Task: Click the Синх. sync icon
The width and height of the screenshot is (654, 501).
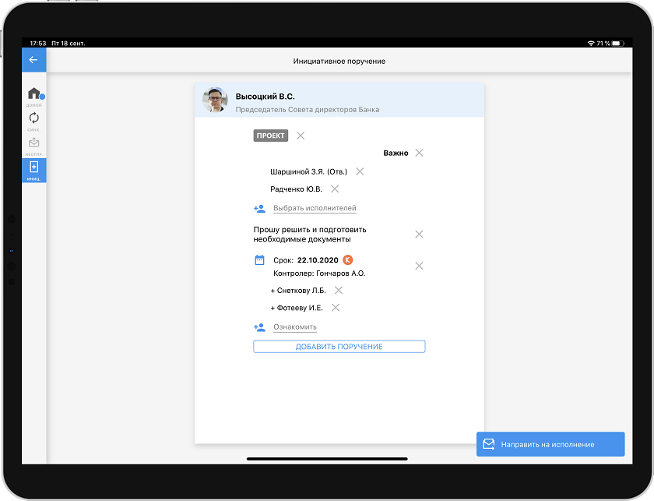Action: (x=33, y=118)
